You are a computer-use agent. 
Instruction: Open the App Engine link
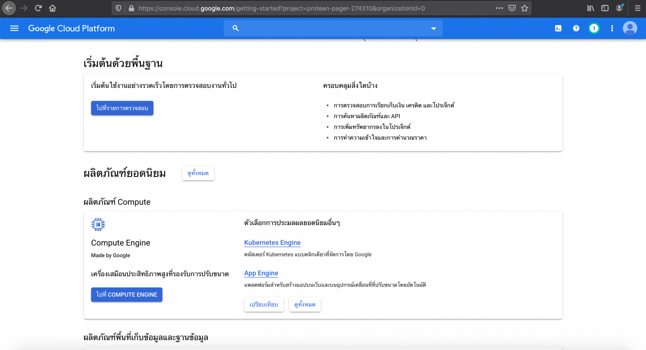(x=261, y=273)
